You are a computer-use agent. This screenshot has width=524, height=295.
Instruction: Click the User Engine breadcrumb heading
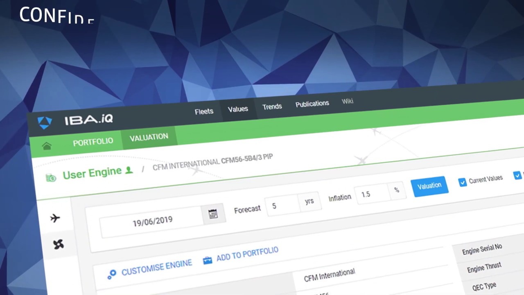pos(92,173)
